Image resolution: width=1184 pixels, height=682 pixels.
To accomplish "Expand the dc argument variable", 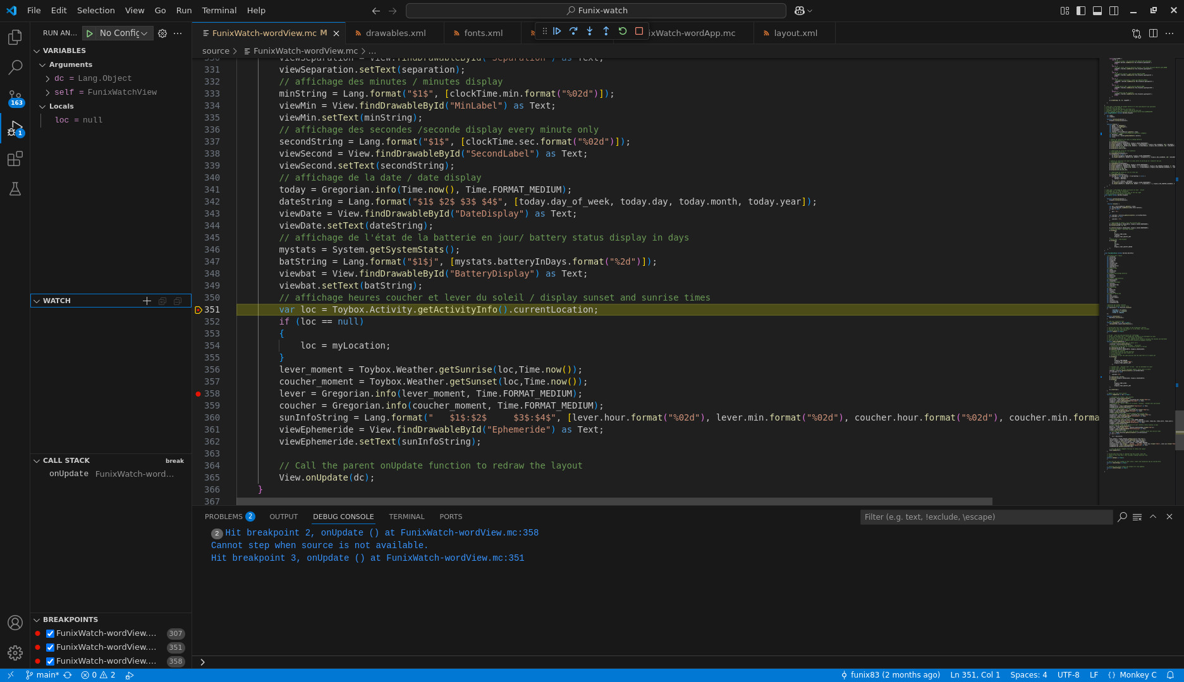I will (x=47, y=78).
